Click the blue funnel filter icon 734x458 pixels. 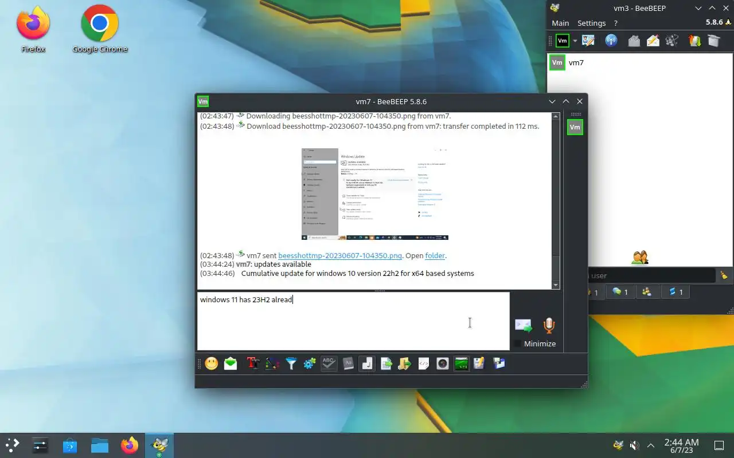click(291, 364)
